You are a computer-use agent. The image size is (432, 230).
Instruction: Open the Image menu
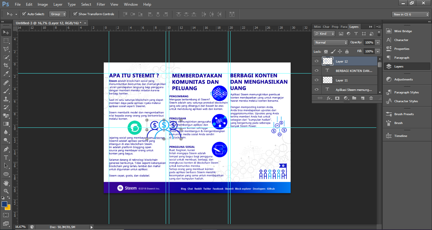pos(43,4)
